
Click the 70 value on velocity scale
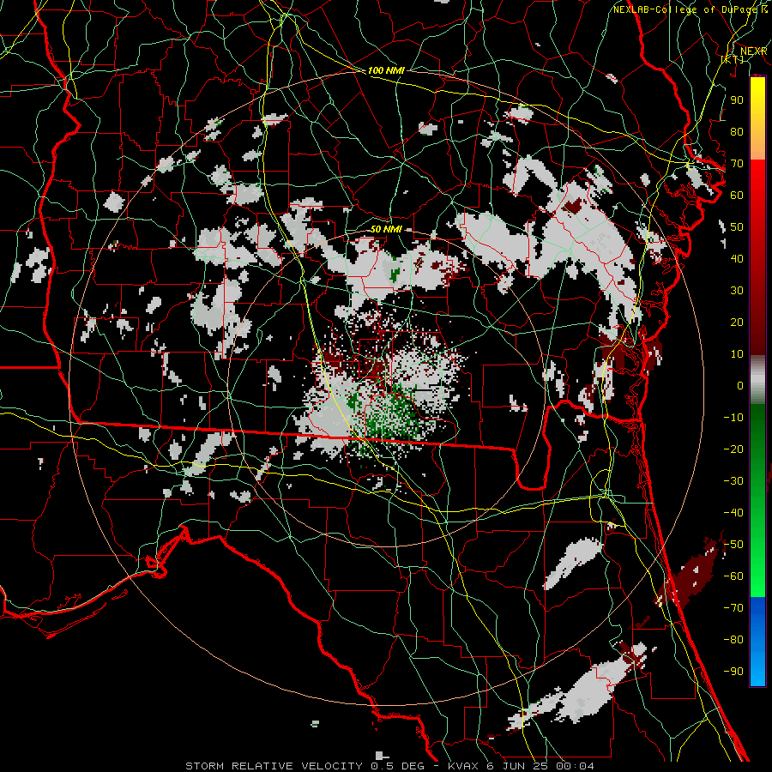(x=737, y=164)
